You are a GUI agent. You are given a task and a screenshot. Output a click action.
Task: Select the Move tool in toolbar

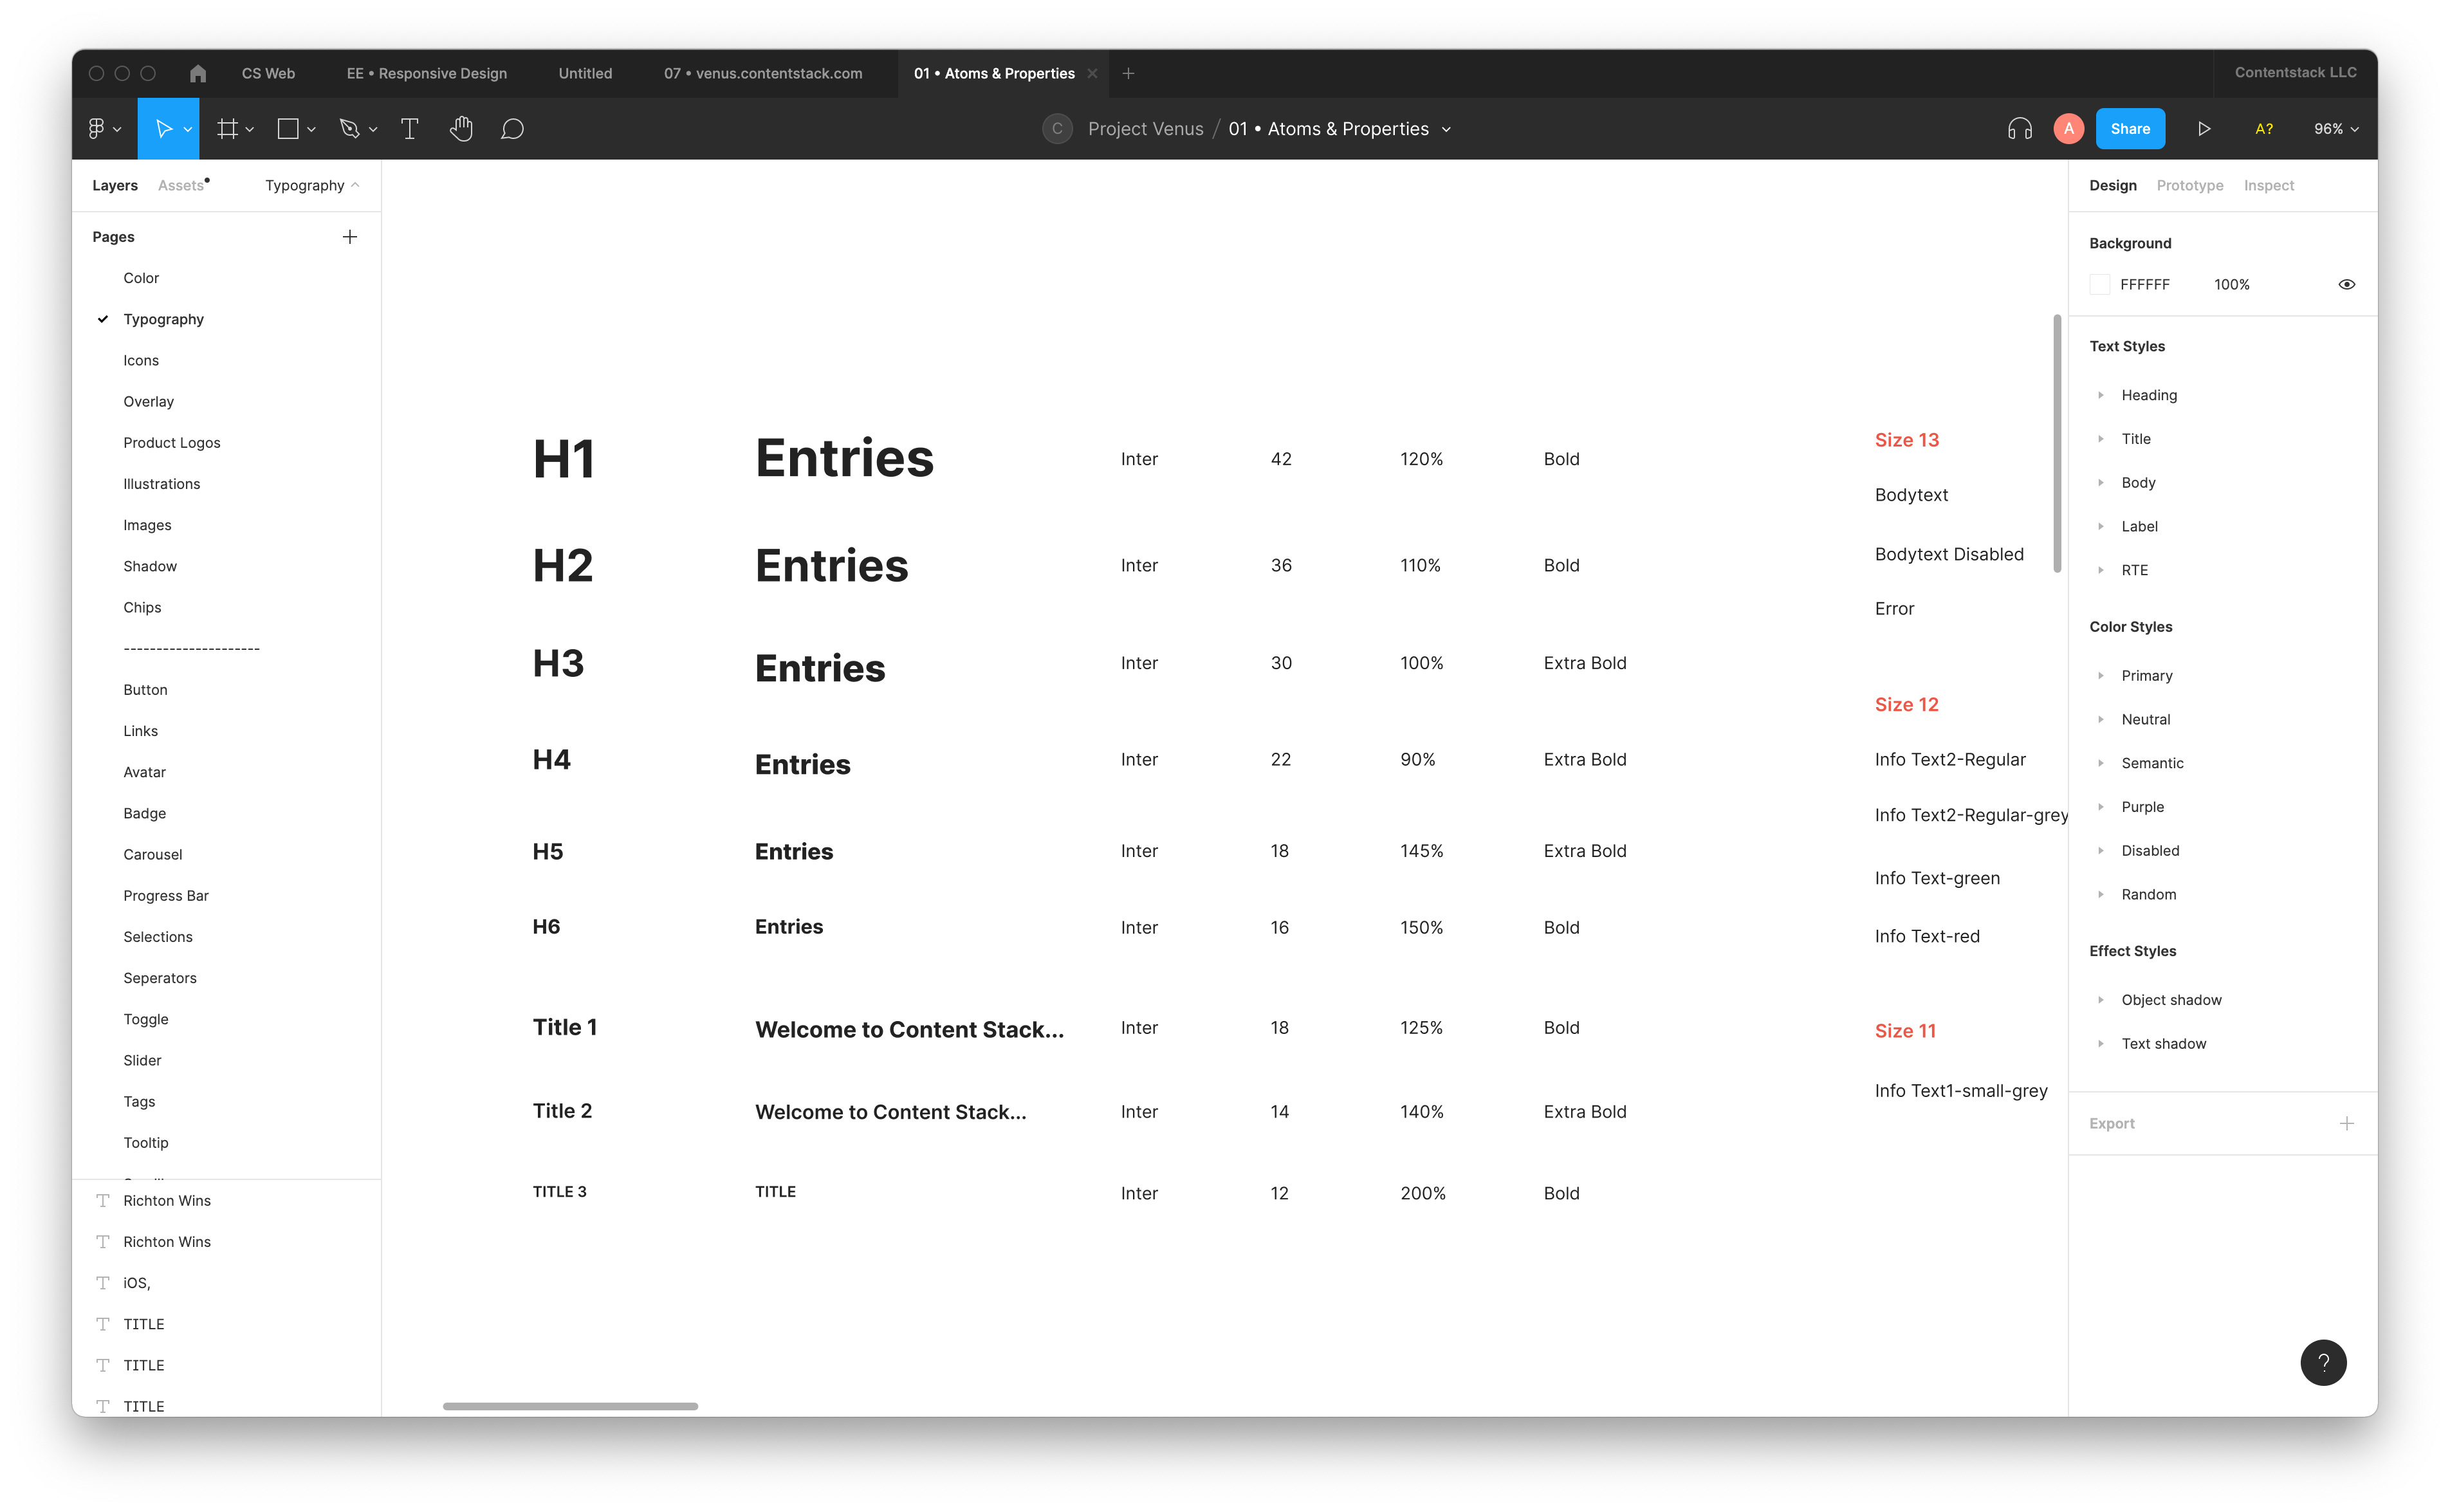point(164,129)
